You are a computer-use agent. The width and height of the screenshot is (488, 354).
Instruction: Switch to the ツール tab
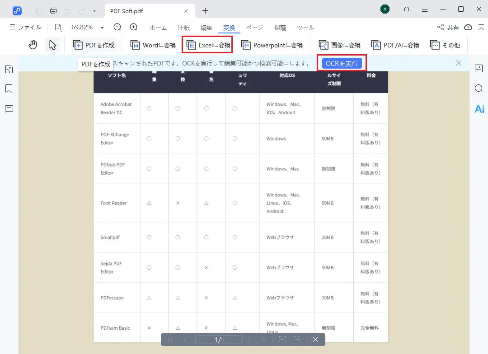305,28
